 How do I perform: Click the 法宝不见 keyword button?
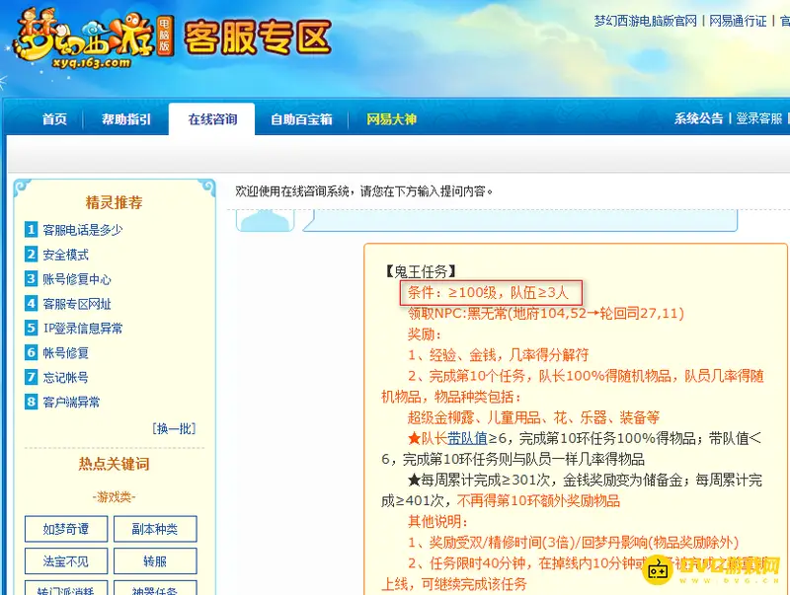66,561
